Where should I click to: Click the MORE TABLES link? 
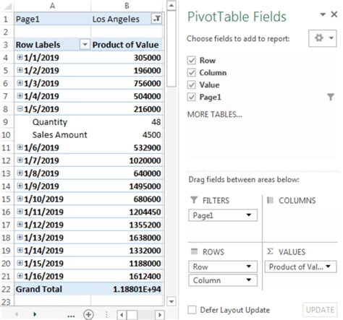(214, 114)
